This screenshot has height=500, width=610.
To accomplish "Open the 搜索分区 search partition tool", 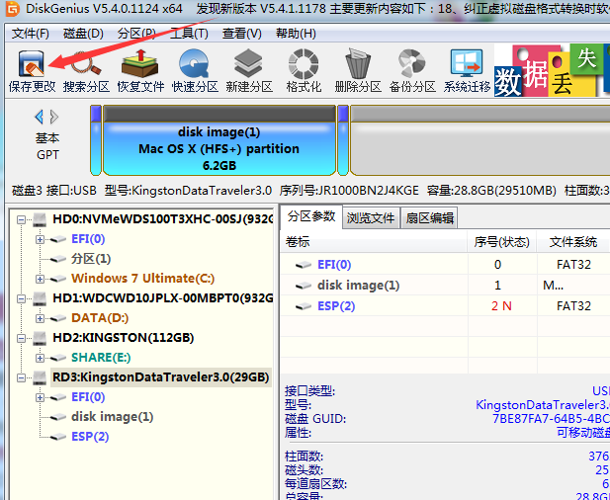I will point(86,71).
